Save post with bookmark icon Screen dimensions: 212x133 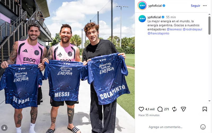pos(205,109)
